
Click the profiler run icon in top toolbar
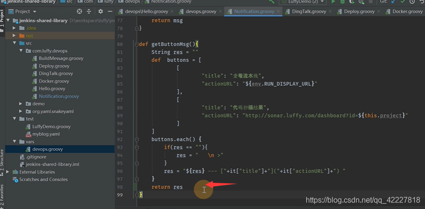tap(361, 1)
